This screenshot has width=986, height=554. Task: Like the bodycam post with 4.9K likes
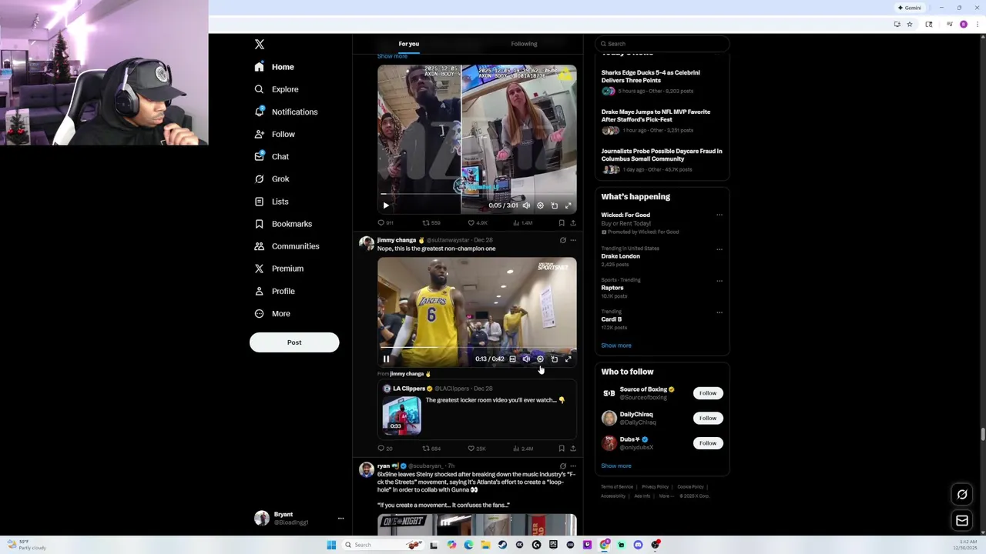(477, 223)
